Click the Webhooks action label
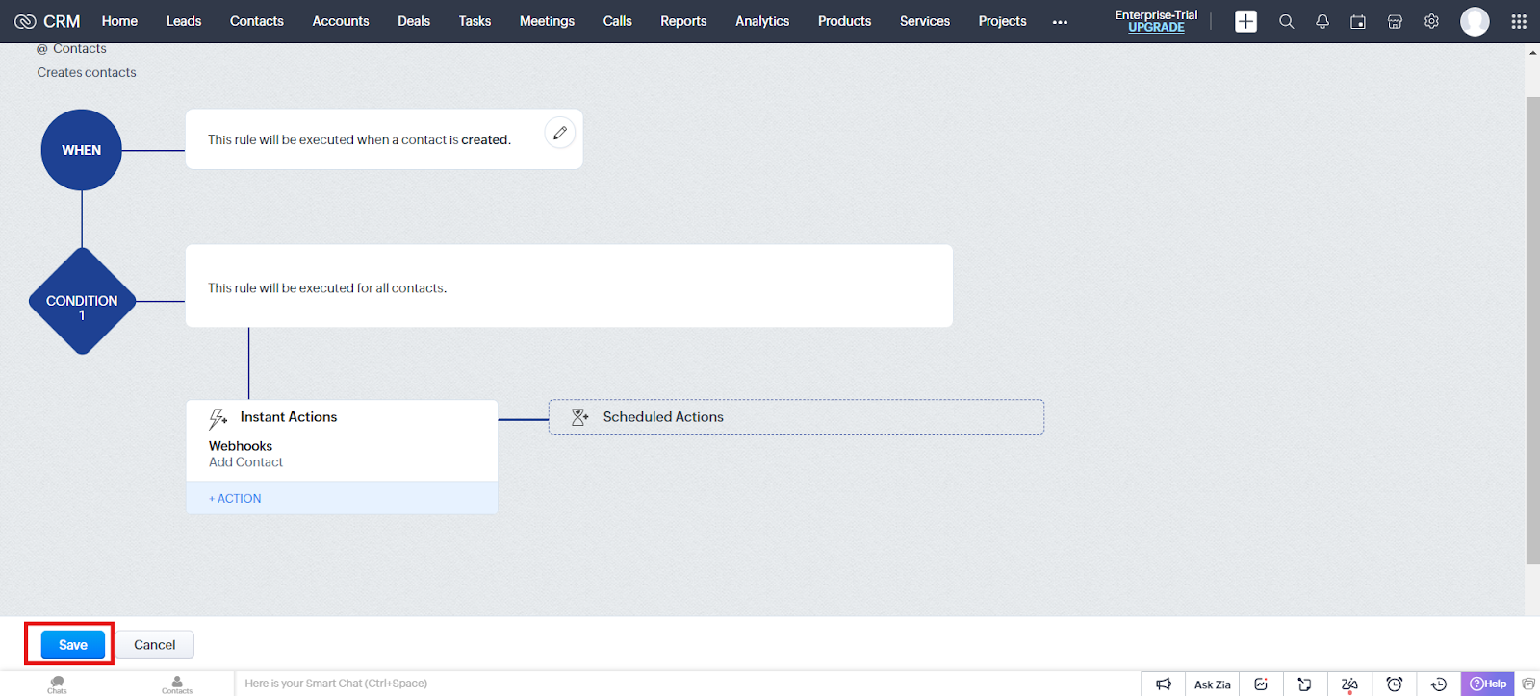The width and height of the screenshot is (1540, 696). pos(241,446)
